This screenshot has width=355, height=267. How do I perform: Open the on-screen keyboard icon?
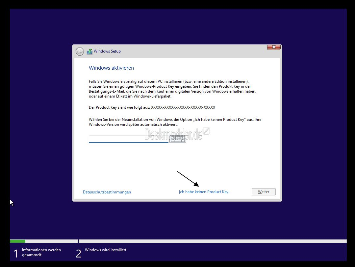click(x=178, y=139)
